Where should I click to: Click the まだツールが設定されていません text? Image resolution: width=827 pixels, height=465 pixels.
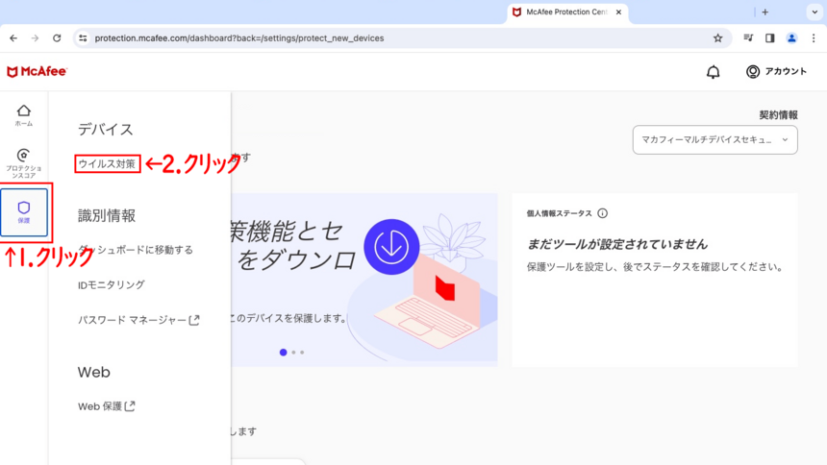point(617,244)
